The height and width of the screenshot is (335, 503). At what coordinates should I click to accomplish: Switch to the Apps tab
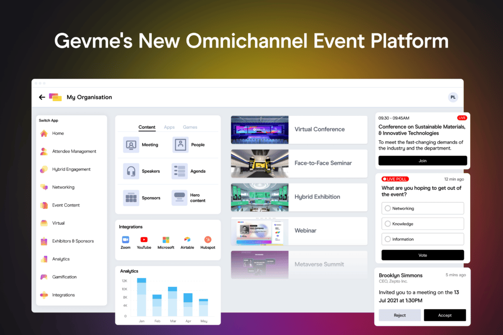tap(169, 127)
